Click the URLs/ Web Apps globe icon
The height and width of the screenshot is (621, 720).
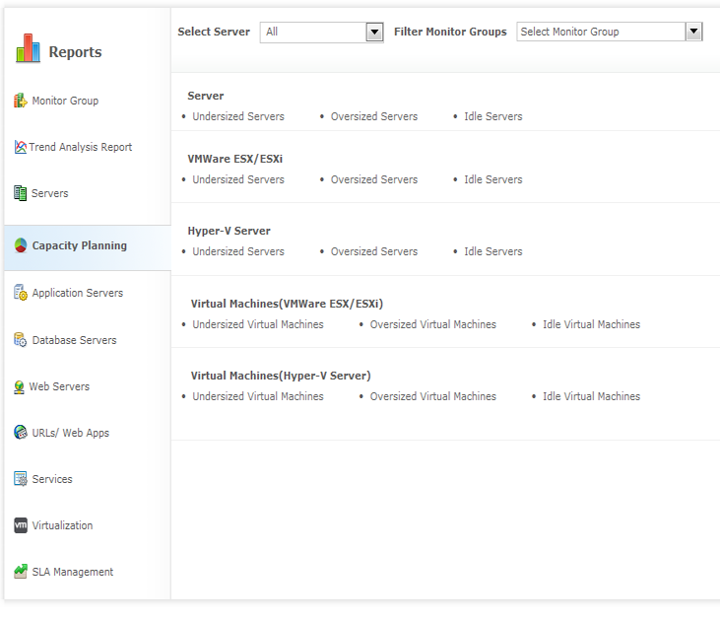coord(21,432)
